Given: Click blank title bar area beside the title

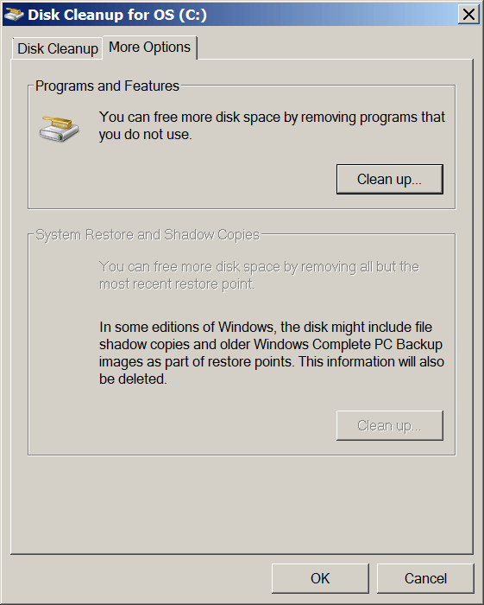Looking at the screenshot, I should (x=331, y=15).
